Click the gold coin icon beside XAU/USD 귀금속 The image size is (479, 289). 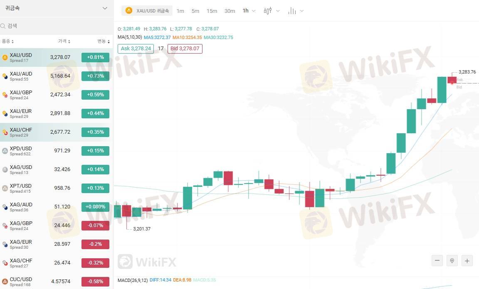(129, 11)
